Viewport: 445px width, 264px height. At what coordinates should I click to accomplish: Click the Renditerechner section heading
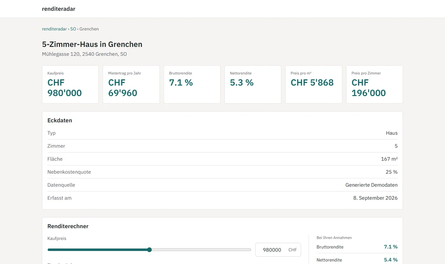[x=68, y=226]
